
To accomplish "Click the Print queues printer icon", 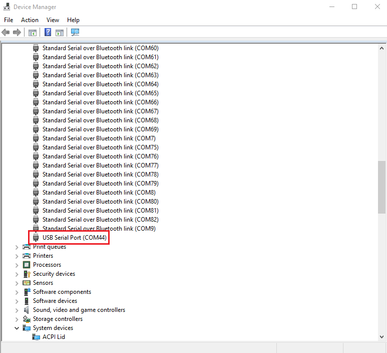I will click(27, 247).
